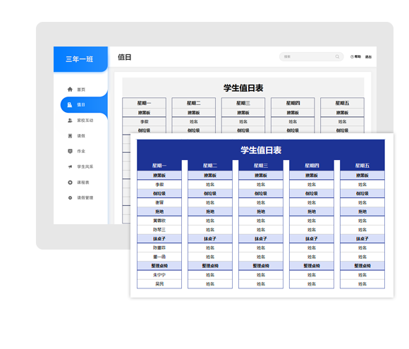Select the 星期五 header in blue table
Screen dimensions: 409x349
362,166
